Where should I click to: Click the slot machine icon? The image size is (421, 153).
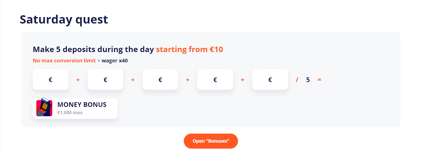click(44, 107)
